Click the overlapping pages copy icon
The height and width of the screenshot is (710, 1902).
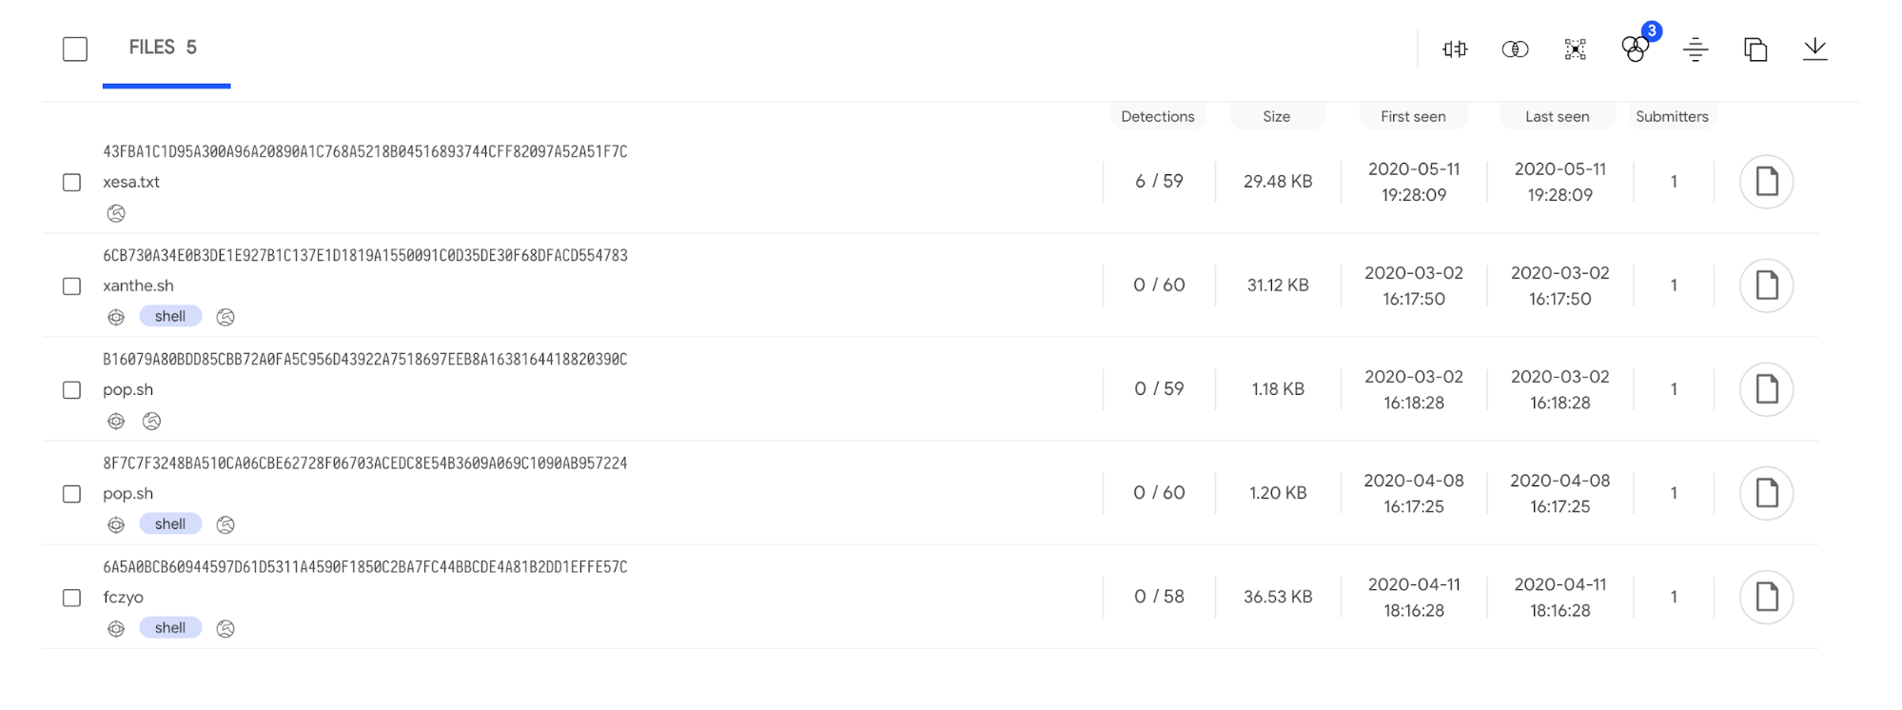[x=1755, y=49]
